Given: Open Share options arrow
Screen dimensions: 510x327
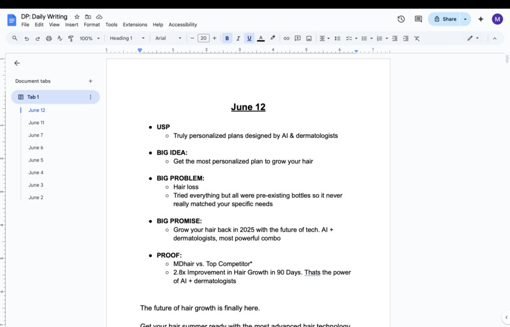Looking at the screenshot, I should [465, 19].
